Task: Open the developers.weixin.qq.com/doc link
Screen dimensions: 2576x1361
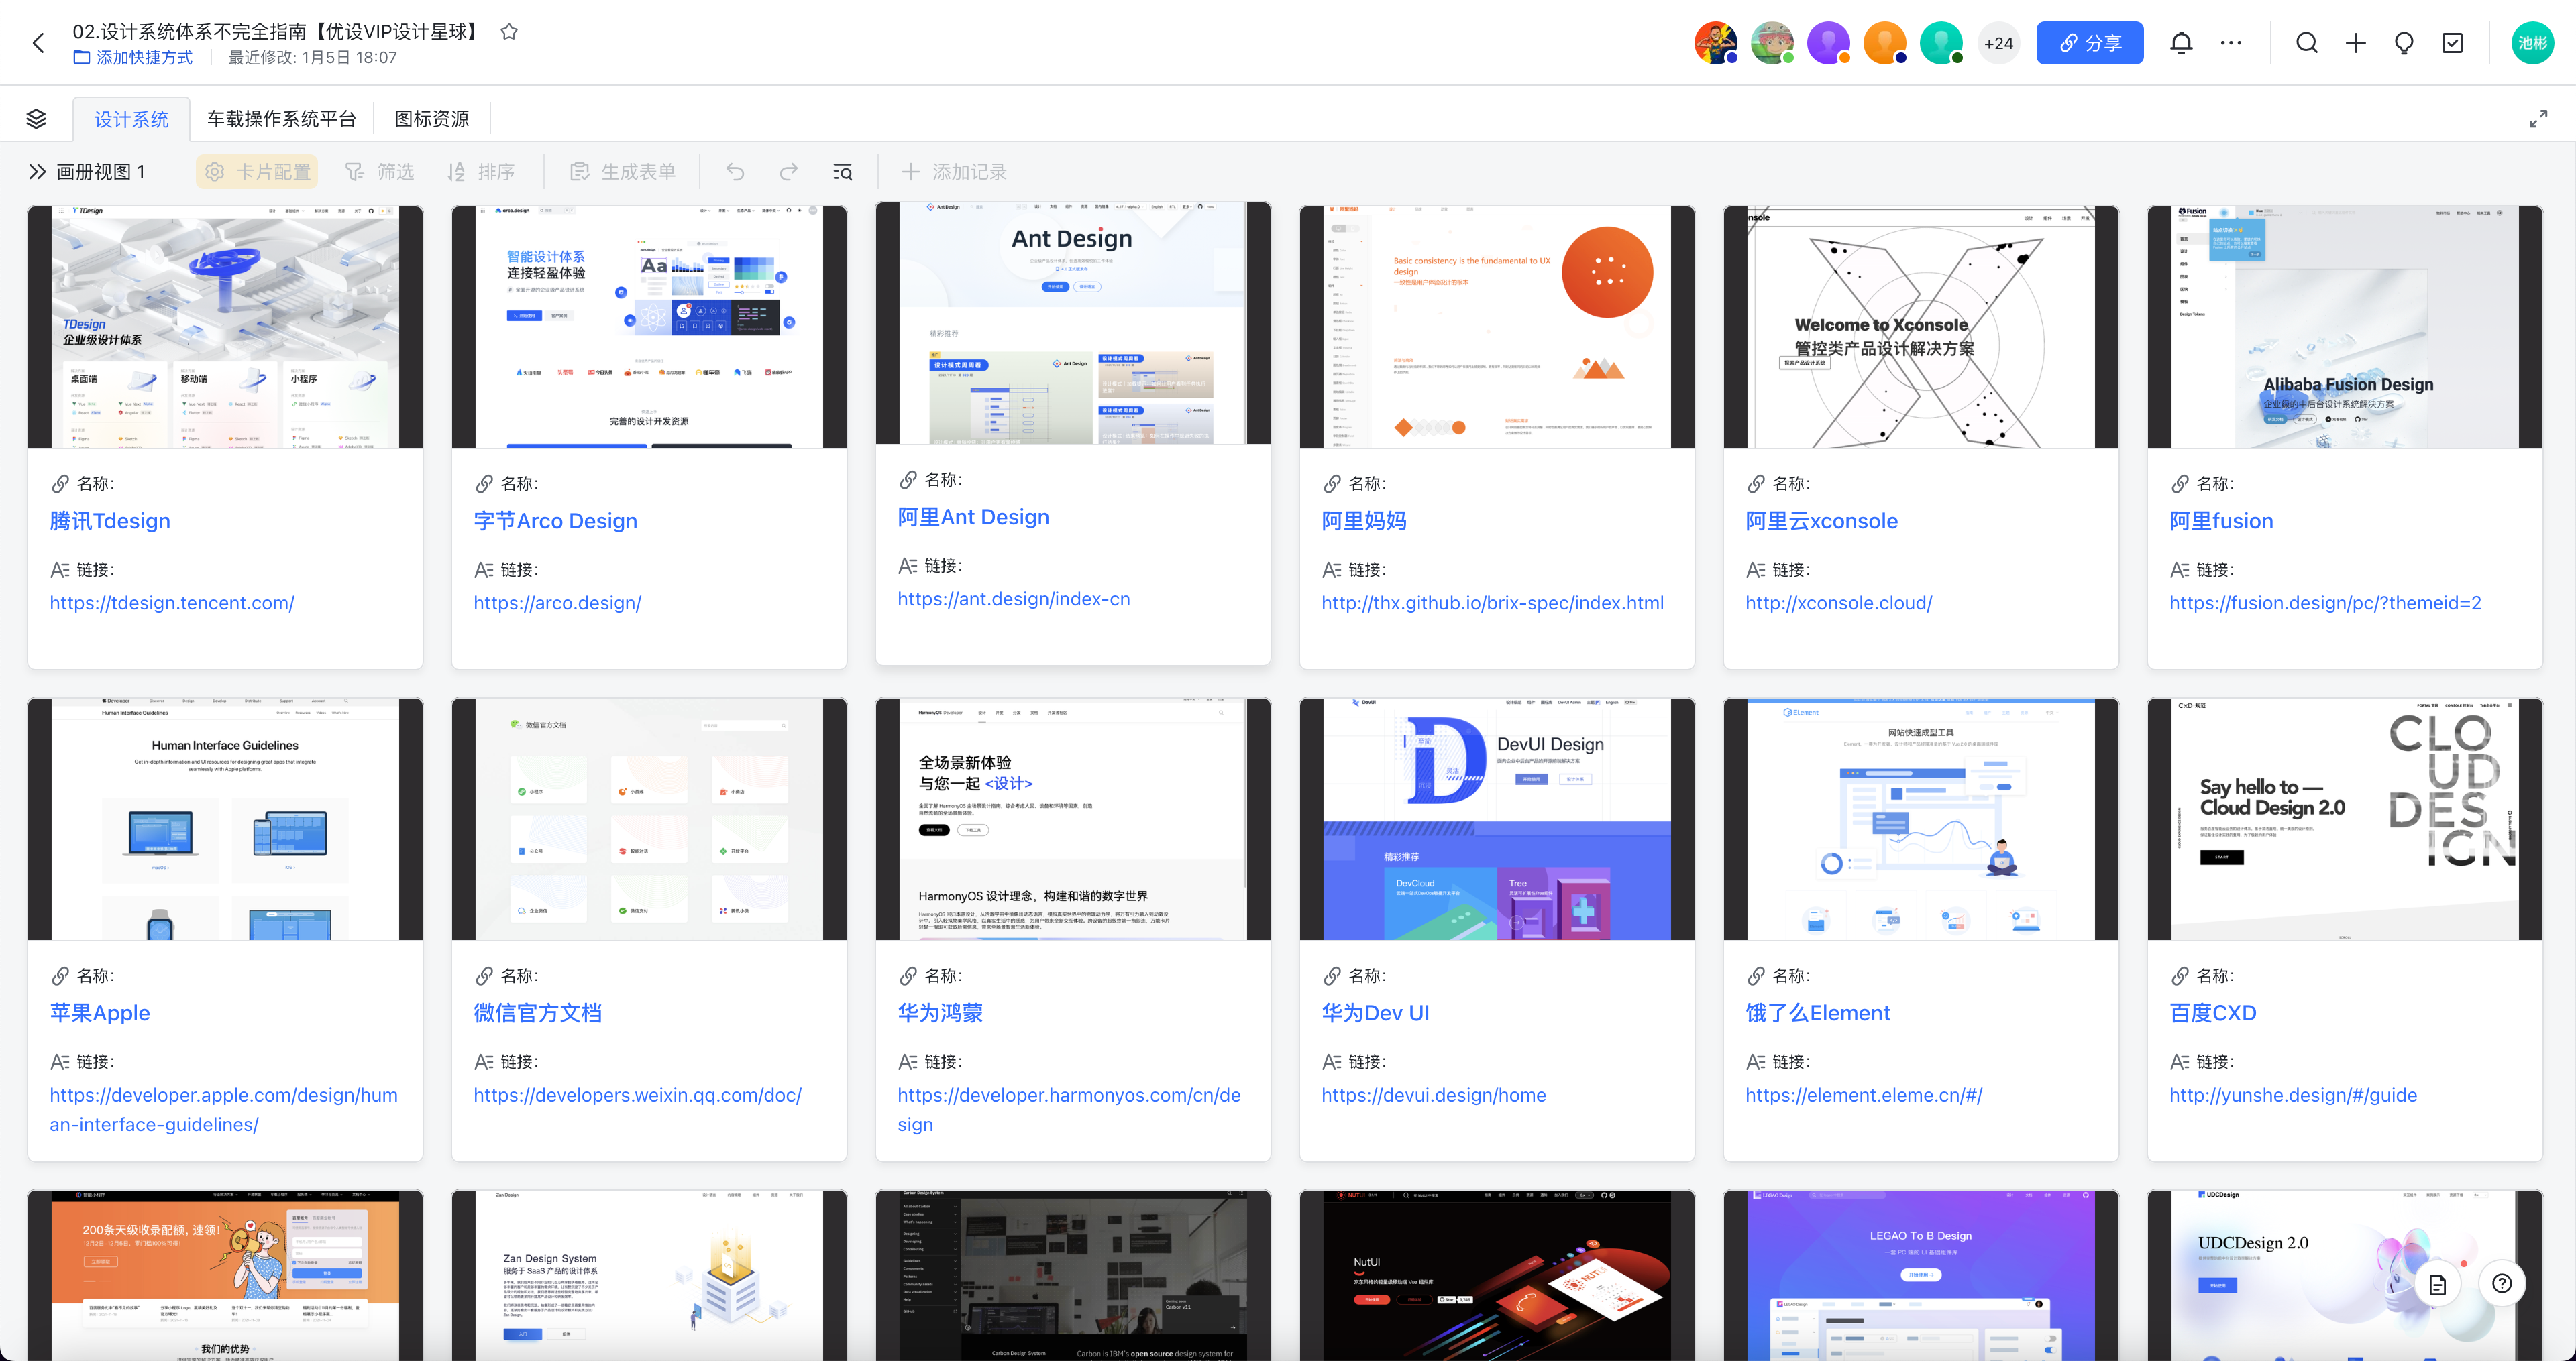Action: (x=637, y=1094)
